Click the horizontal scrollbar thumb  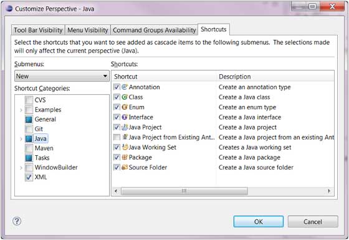pyautogui.click(x=184, y=191)
